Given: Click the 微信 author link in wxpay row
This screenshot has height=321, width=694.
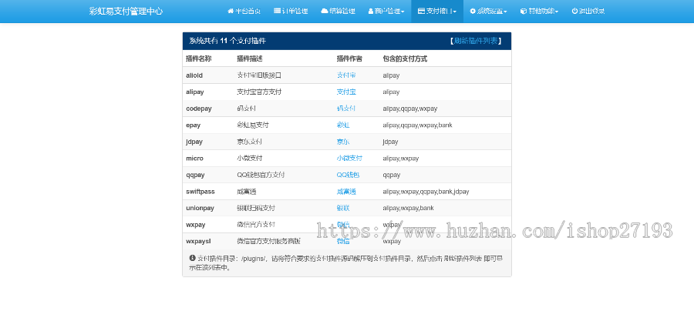Looking at the screenshot, I should click(343, 225).
